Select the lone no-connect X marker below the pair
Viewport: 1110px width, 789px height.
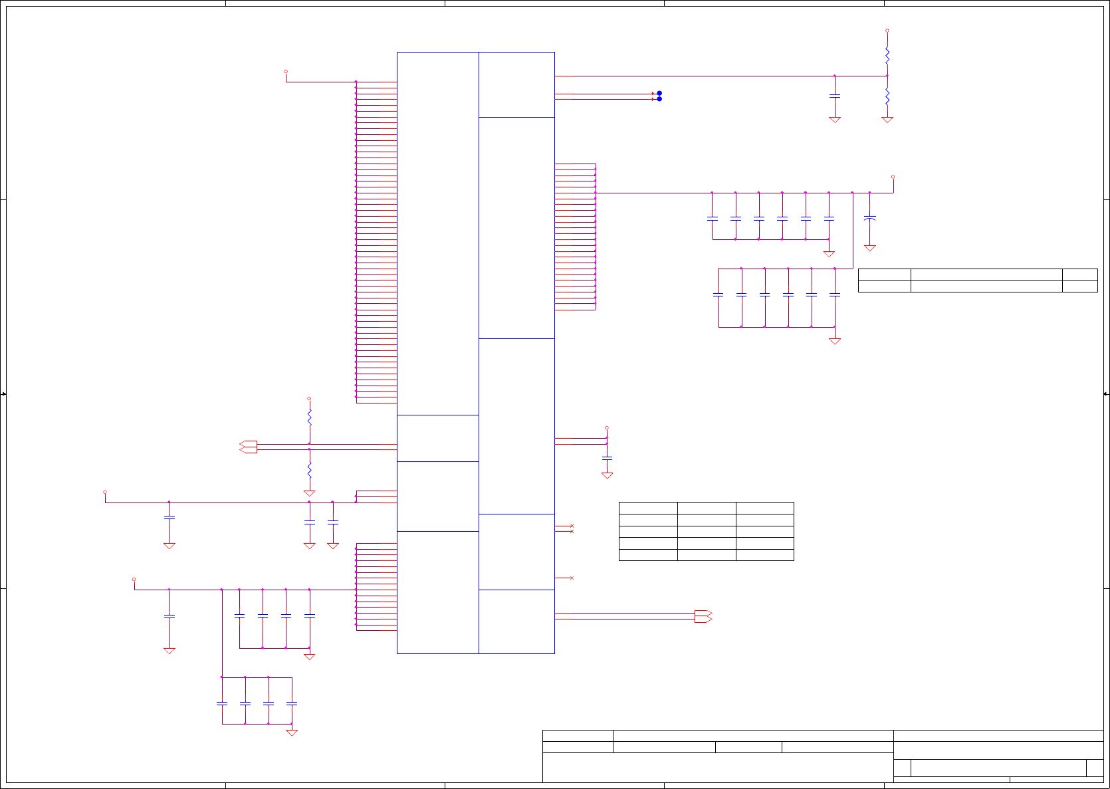[x=572, y=578]
